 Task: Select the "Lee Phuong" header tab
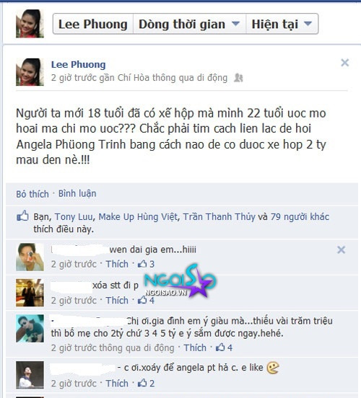coord(93,24)
